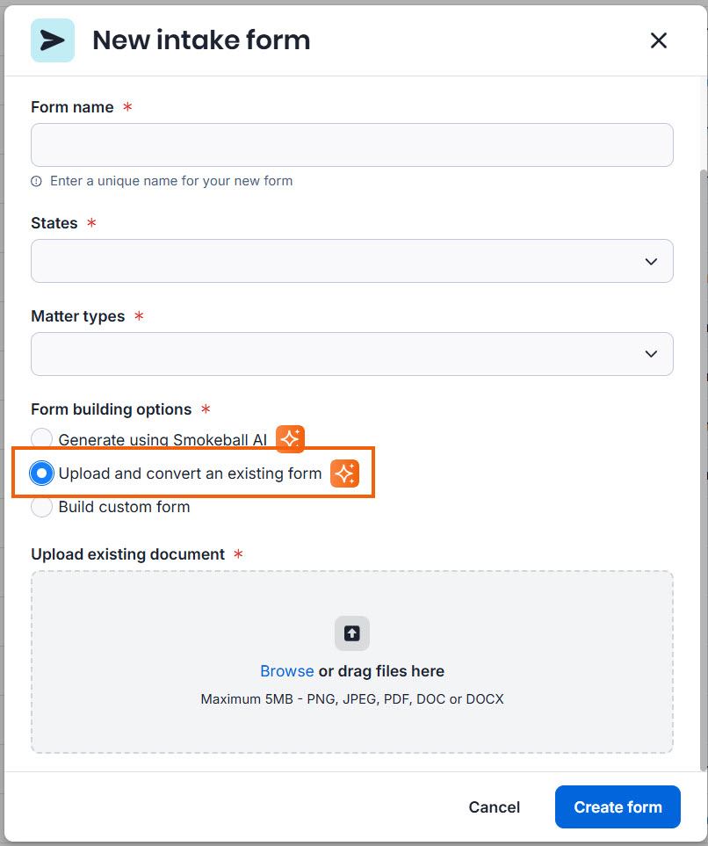The height and width of the screenshot is (846, 708).
Task: Click the Create form button
Action: (x=618, y=806)
